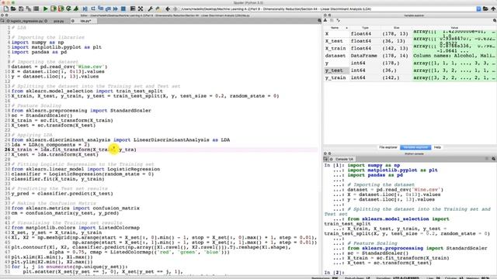Viewport: 497px width, 279px height.
Task: Select the Console 1/A tab
Action: coord(344,159)
